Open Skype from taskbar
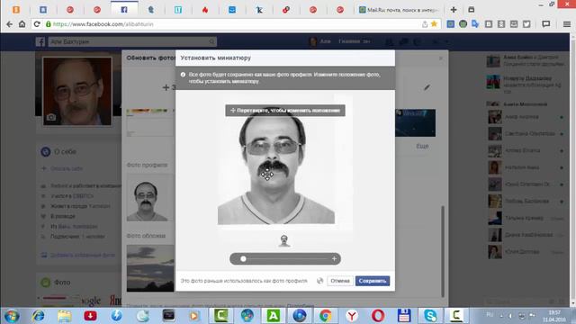Image resolution: width=576 pixels, height=324 pixels. pyautogui.click(x=430, y=316)
